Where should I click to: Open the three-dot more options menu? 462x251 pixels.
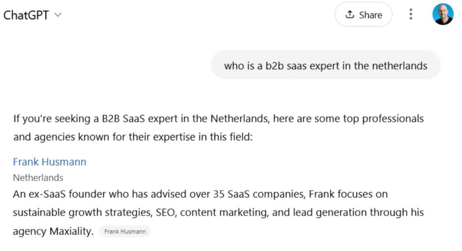point(411,14)
